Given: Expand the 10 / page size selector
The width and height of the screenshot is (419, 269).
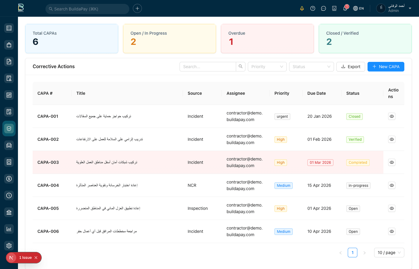Looking at the screenshot, I should [x=389, y=253].
